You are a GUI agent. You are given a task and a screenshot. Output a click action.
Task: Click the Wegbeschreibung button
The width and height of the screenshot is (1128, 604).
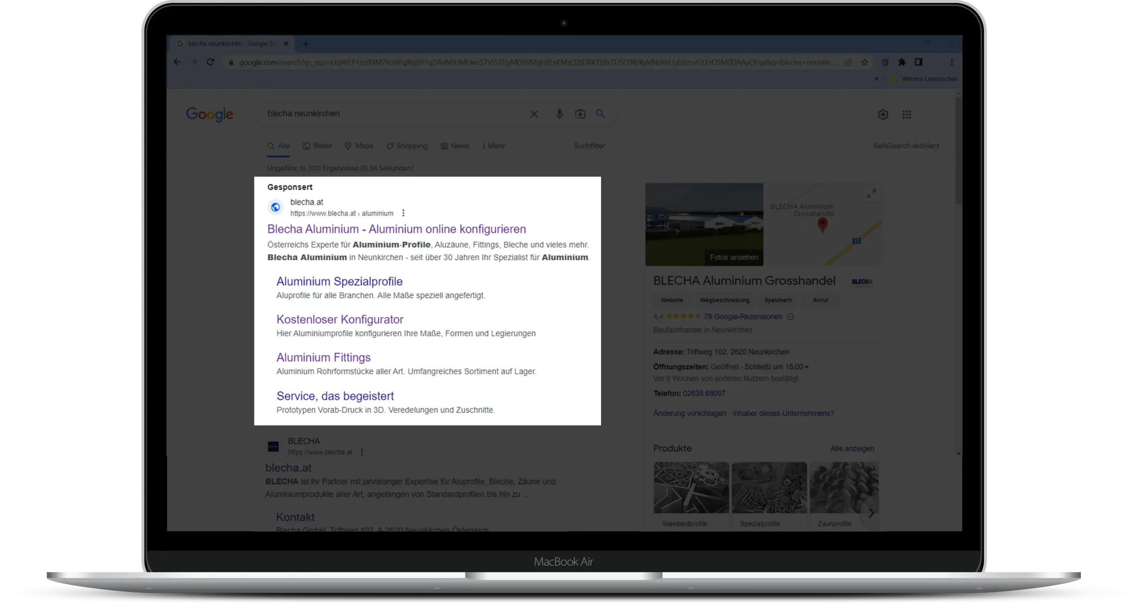click(x=724, y=300)
